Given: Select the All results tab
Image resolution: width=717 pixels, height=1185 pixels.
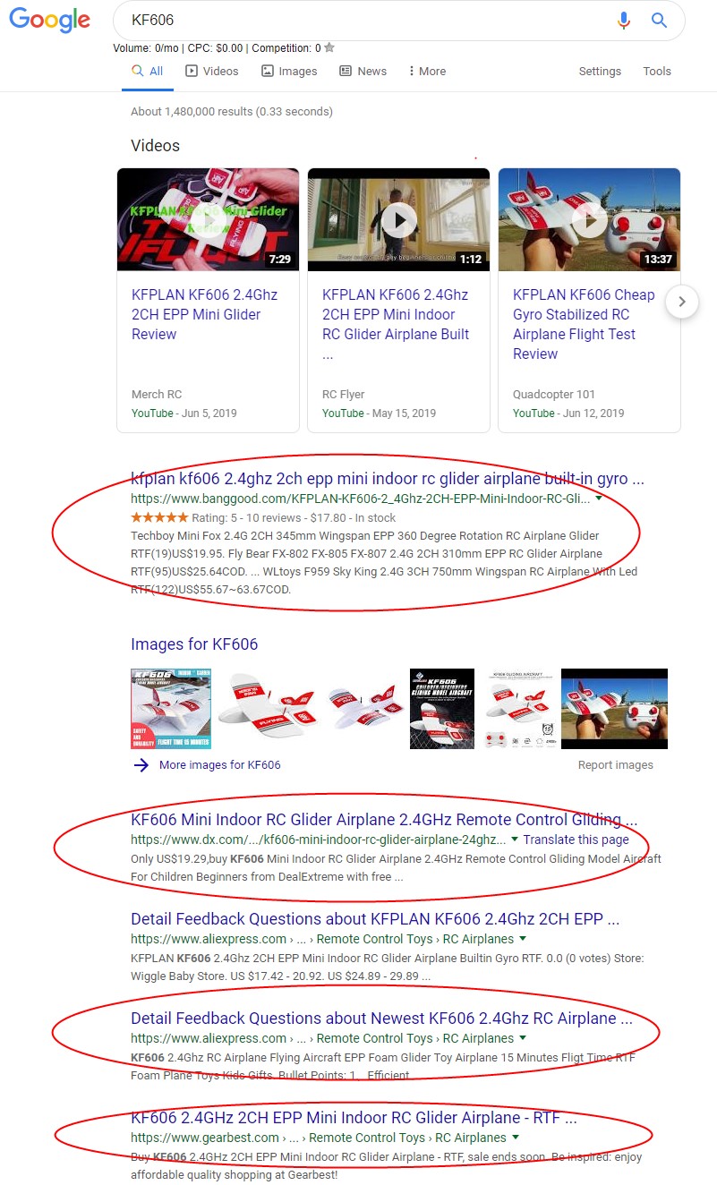Looking at the screenshot, I should tap(148, 72).
